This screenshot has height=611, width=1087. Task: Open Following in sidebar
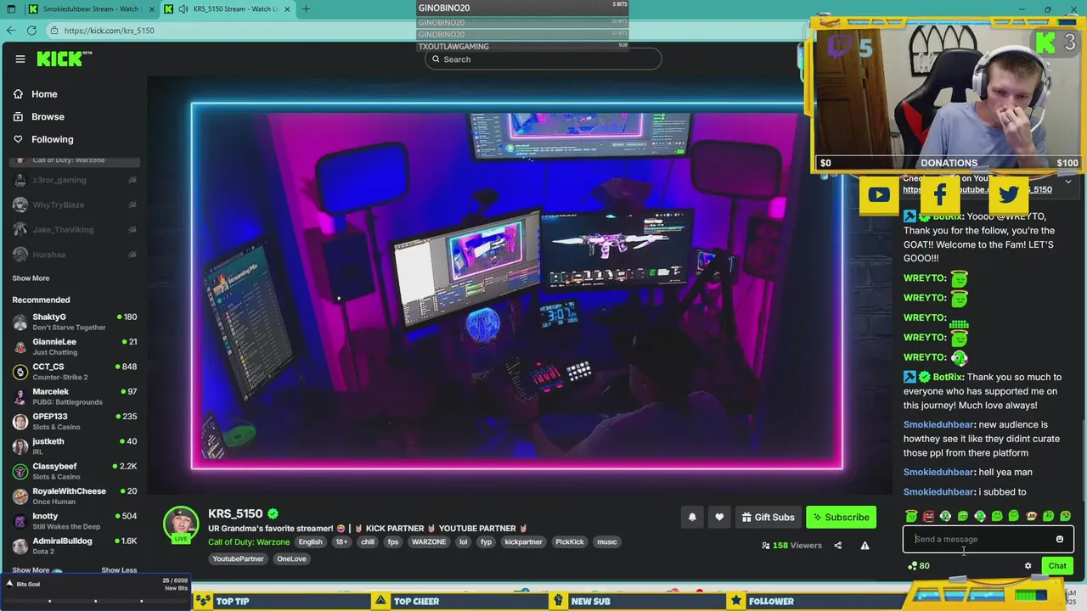click(52, 139)
